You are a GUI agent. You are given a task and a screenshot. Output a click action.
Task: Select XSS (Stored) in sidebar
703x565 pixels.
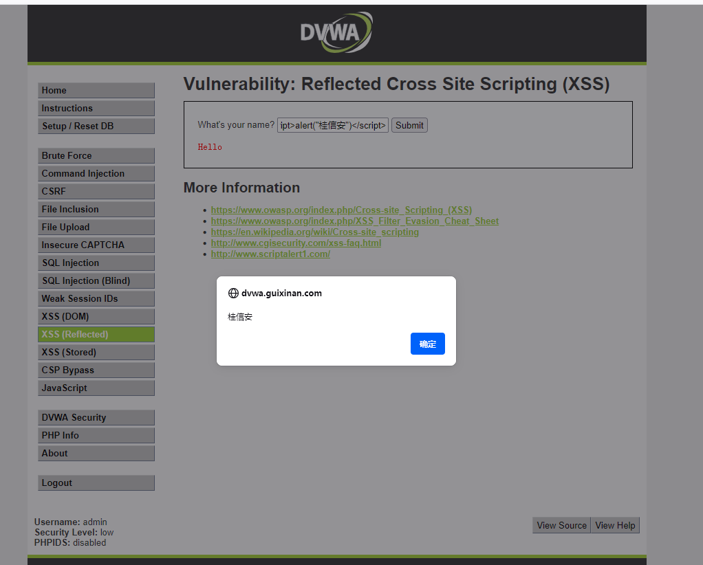96,353
